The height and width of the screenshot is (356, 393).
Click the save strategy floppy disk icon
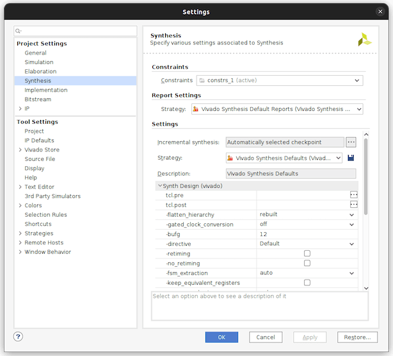351,158
